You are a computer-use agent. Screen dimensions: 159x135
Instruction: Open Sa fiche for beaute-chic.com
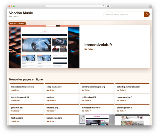[51, 121]
